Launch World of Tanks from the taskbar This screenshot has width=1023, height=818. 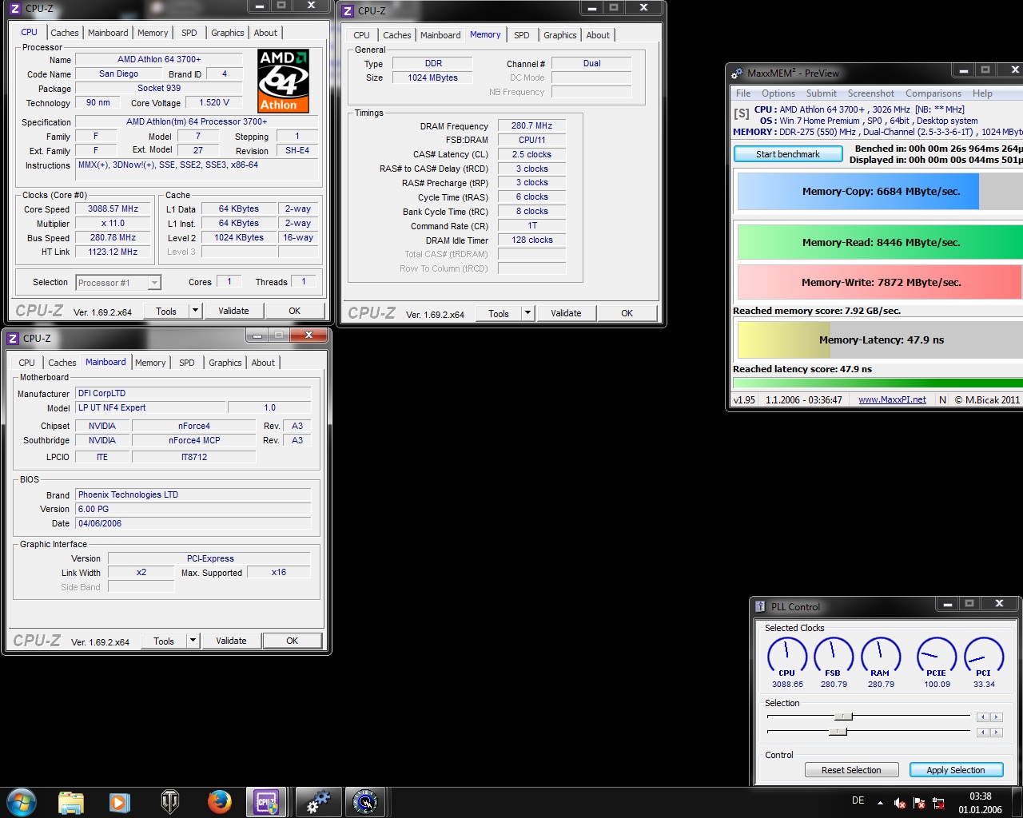click(170, 802)
